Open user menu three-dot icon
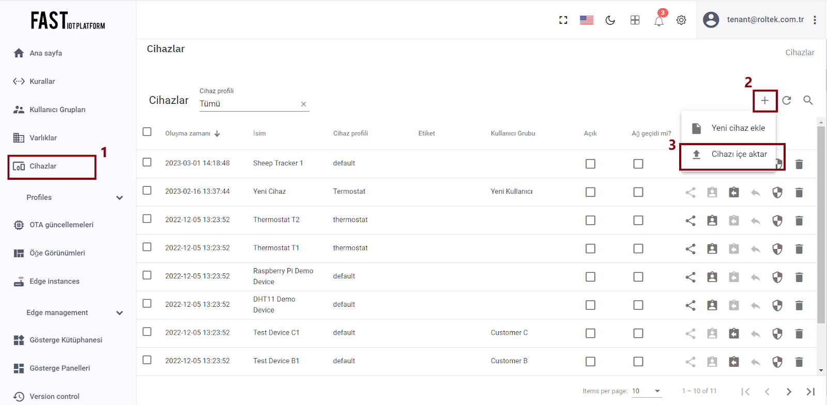 (815, 20)
